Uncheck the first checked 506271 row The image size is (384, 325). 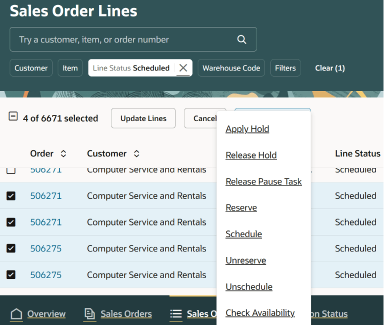point(11,195)
